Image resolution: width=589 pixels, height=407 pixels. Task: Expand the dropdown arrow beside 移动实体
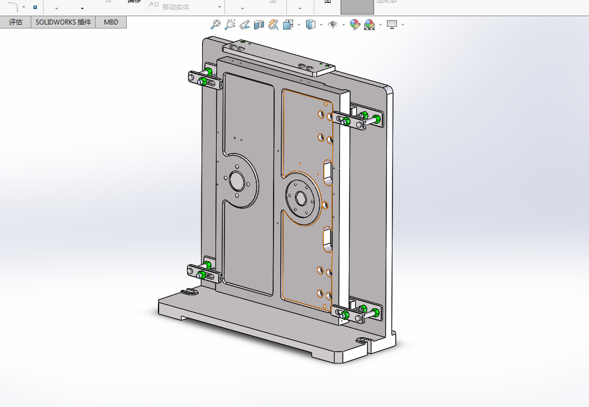pos(220,7)
